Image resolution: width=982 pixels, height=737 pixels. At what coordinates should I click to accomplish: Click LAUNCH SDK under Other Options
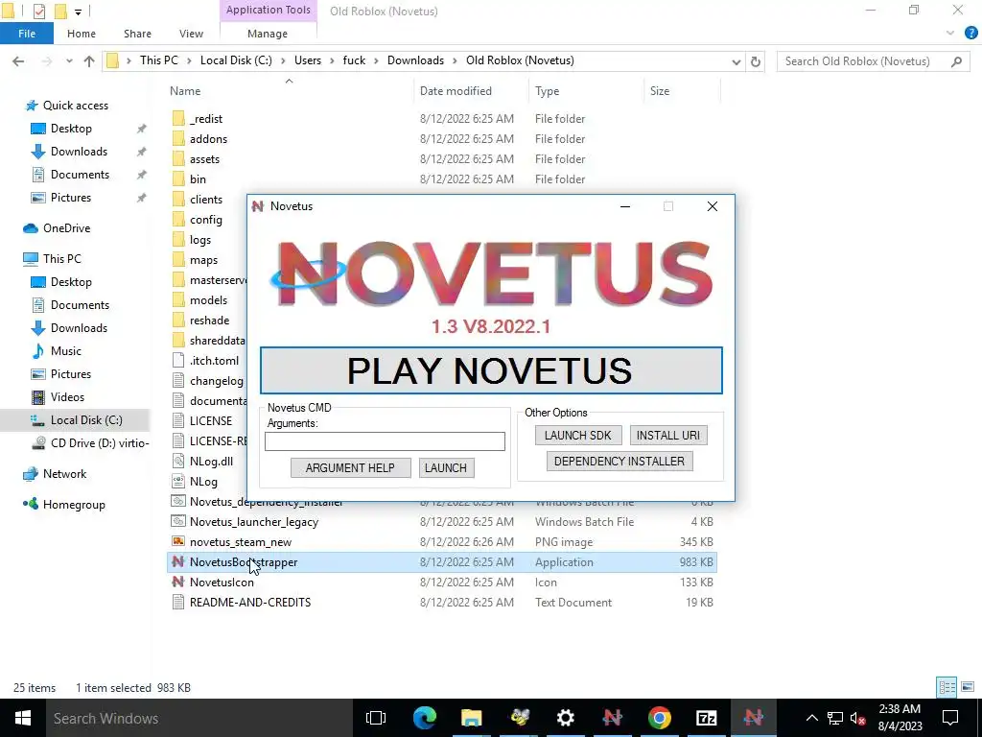[577, 435]
